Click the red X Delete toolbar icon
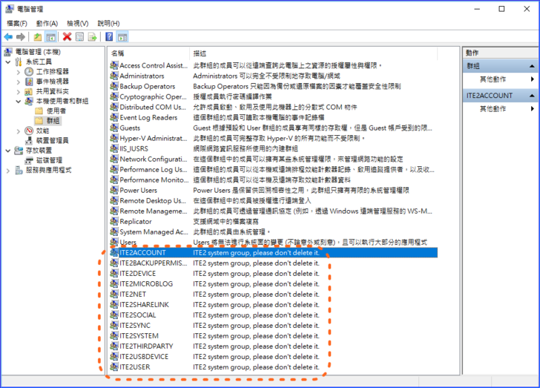The height and width of the screenshot is (388, 540). (x=67, y=36)
